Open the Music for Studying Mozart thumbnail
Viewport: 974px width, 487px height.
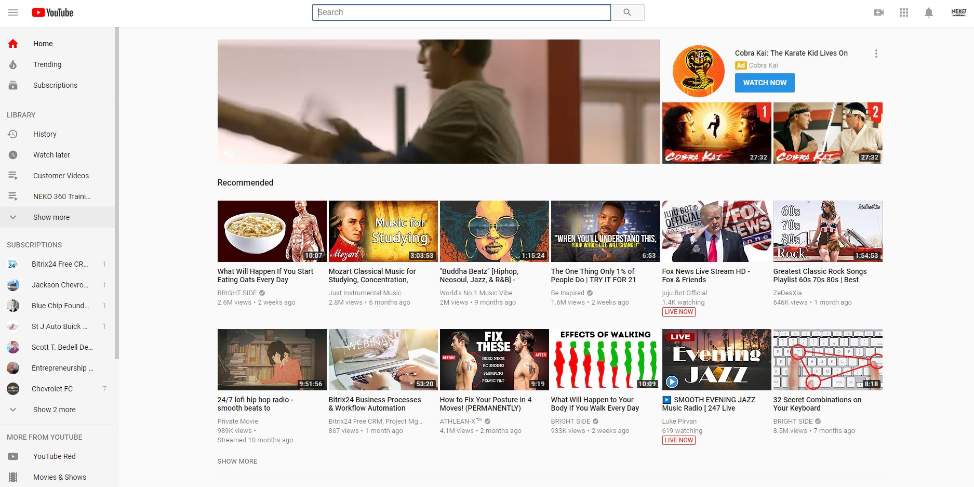click(383, 231)
